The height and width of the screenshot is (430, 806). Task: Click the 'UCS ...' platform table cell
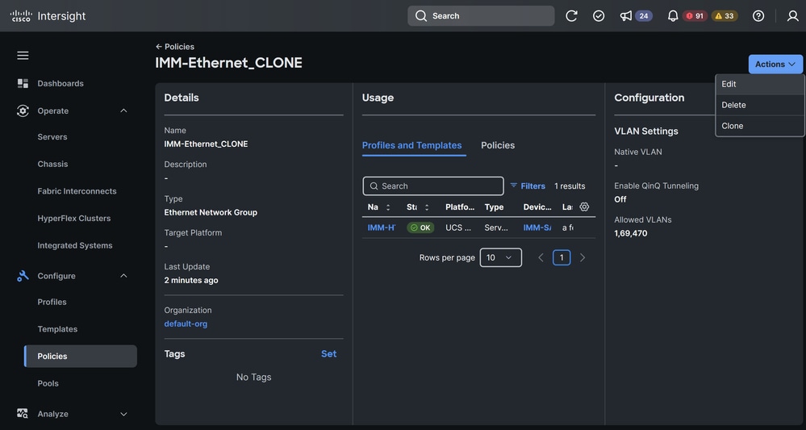458,228
